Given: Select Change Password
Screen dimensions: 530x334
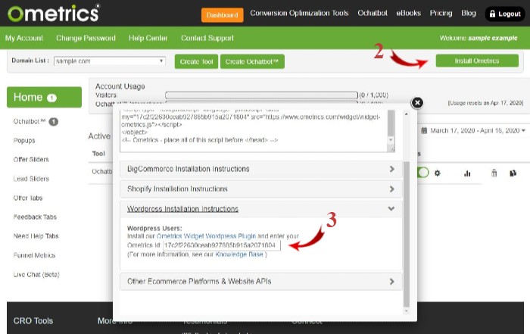Looking at the screenshot, I should point(86,38).
